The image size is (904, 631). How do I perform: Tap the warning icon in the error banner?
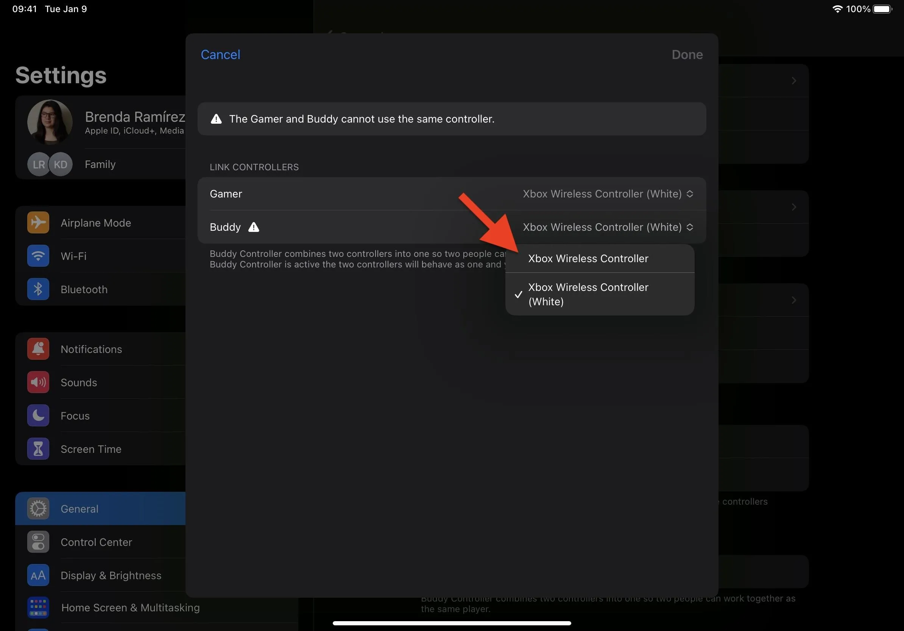pos(216,119)
